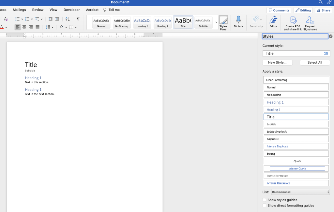
Task: Open the shading color dropdown arrow
Action: coord(66,27)
